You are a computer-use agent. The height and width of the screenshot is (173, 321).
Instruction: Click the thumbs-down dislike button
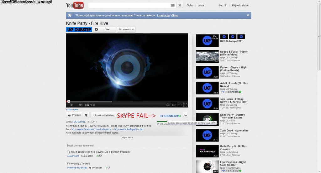[x=86, y=115]
